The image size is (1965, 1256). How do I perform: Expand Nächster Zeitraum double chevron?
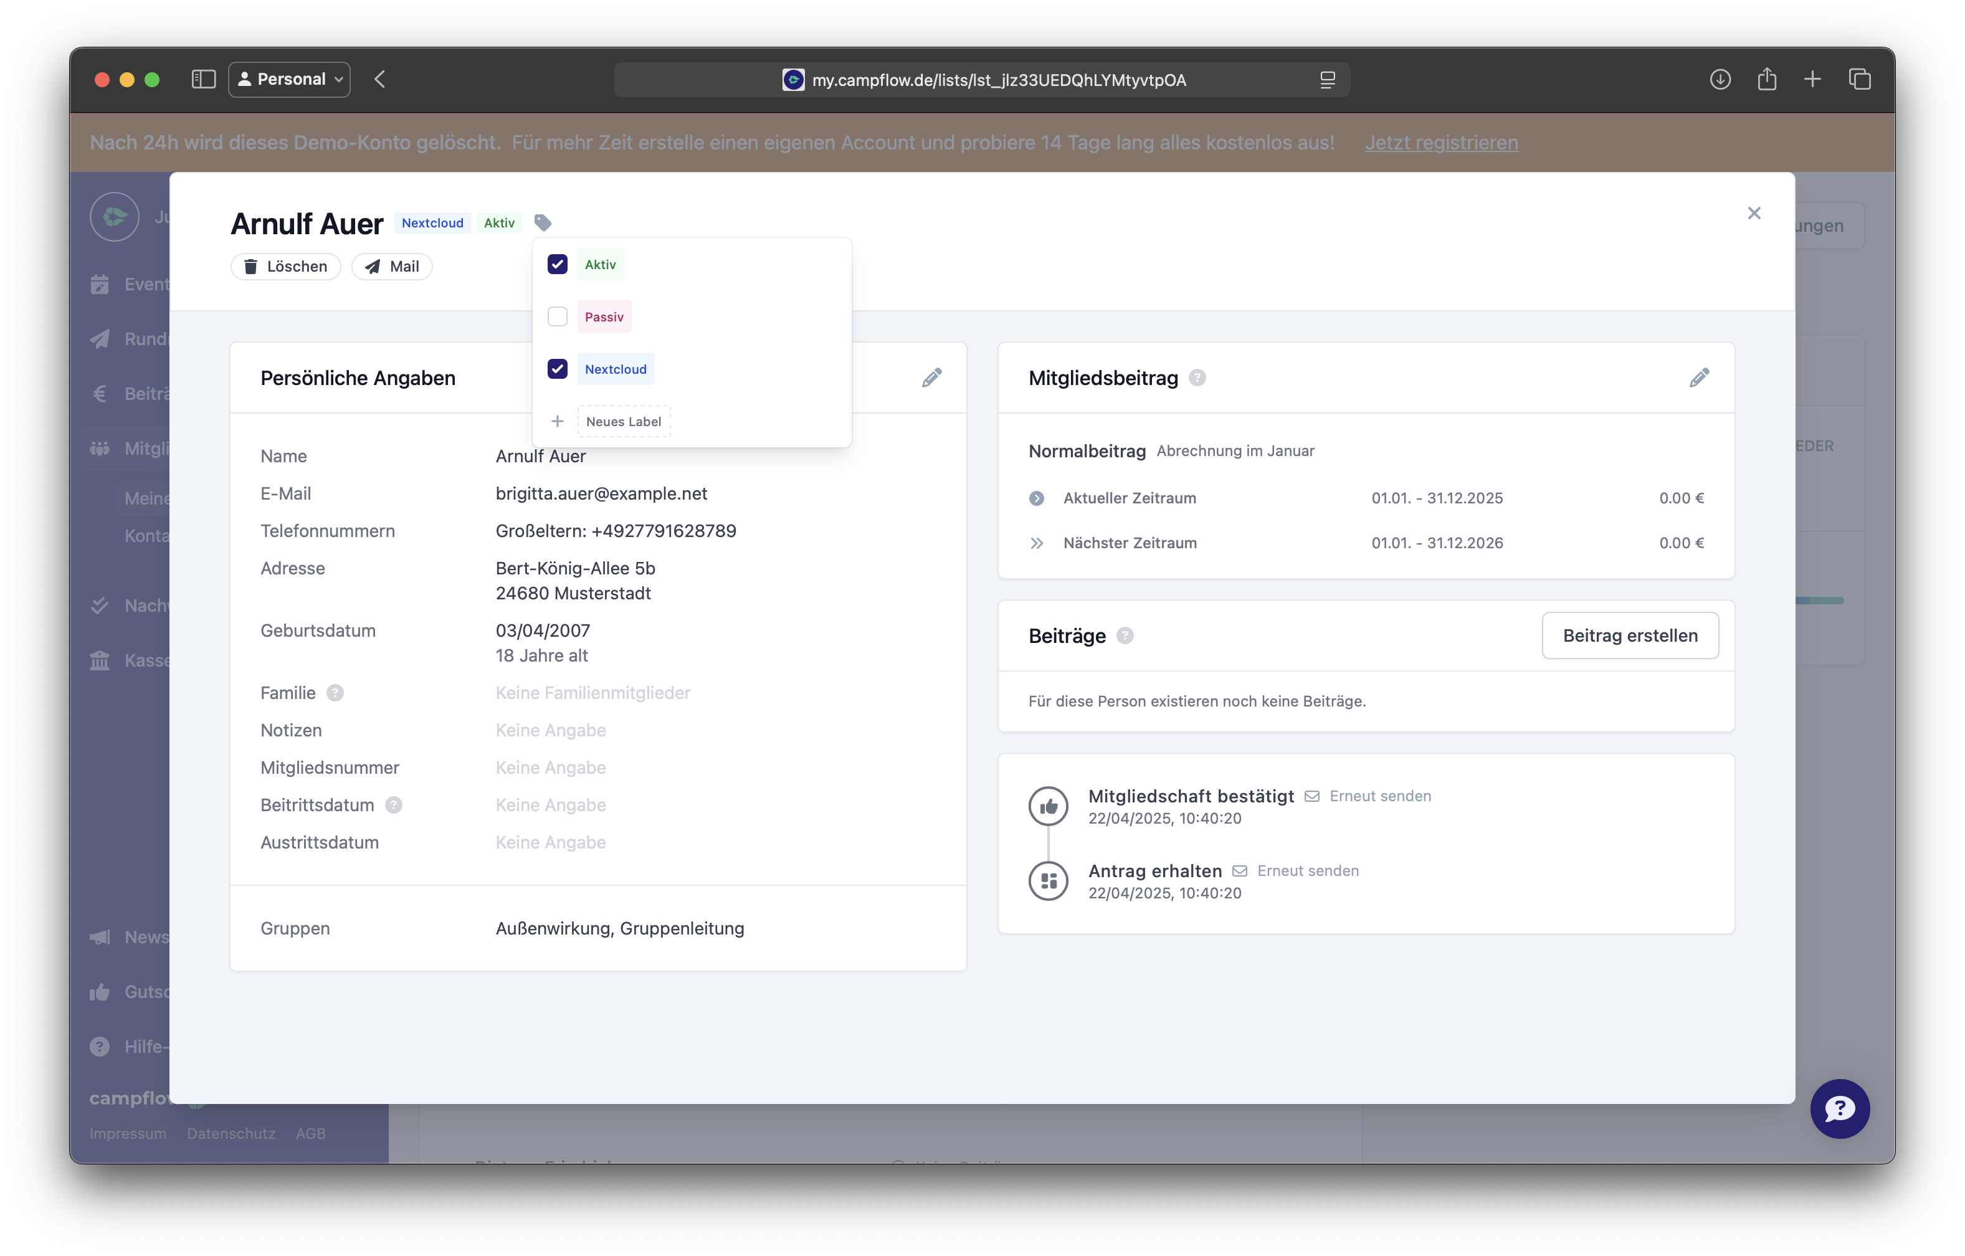[1036, 543]
